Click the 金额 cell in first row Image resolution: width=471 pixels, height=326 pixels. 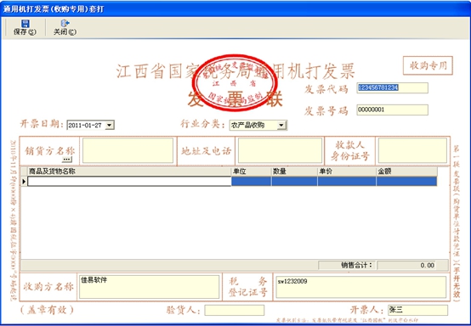(406, 182)
